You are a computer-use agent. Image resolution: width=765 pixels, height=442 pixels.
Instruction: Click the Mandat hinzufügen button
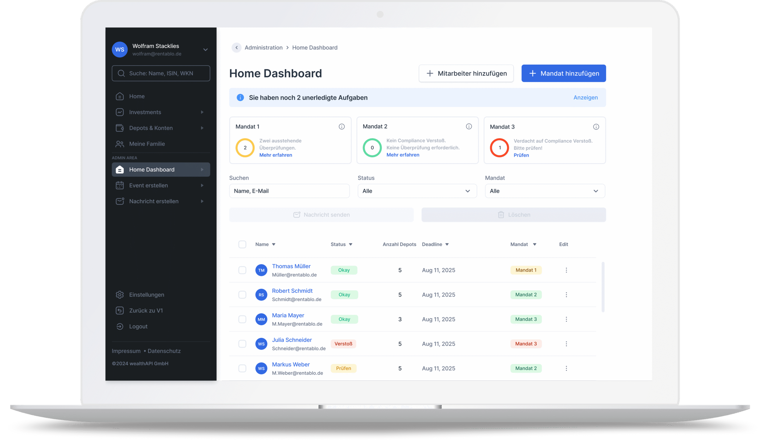pyautogui.click(x=563, y=73)
